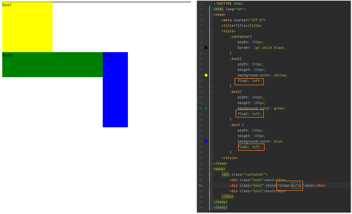
Task: Fold the .box2 CSS rule
Action: (212, 92)
